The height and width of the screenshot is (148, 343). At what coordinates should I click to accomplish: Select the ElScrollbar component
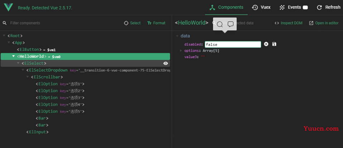[x=47, y=77]
